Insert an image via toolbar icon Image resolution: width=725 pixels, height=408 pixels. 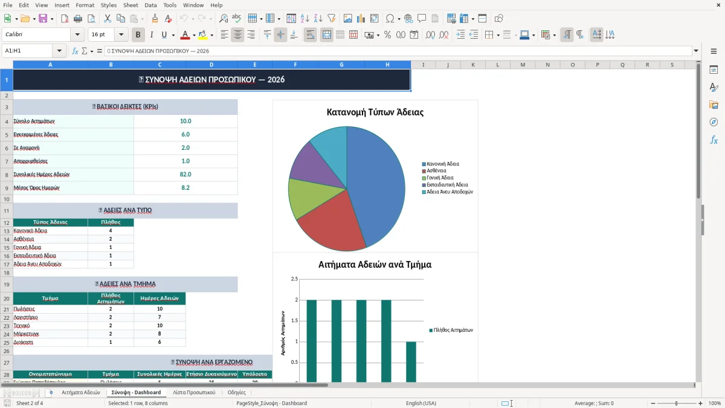pyautogui.click(x=349, y=19)
